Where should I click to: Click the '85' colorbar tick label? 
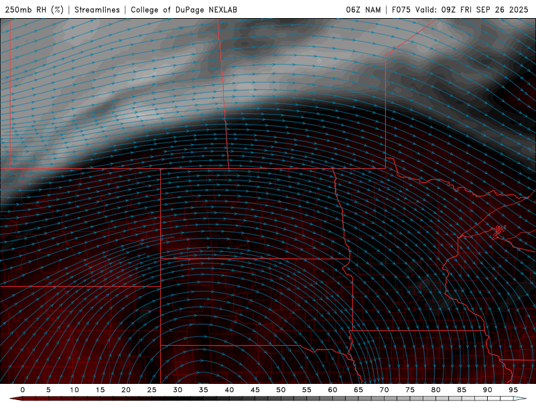click(x=462, y=390)
